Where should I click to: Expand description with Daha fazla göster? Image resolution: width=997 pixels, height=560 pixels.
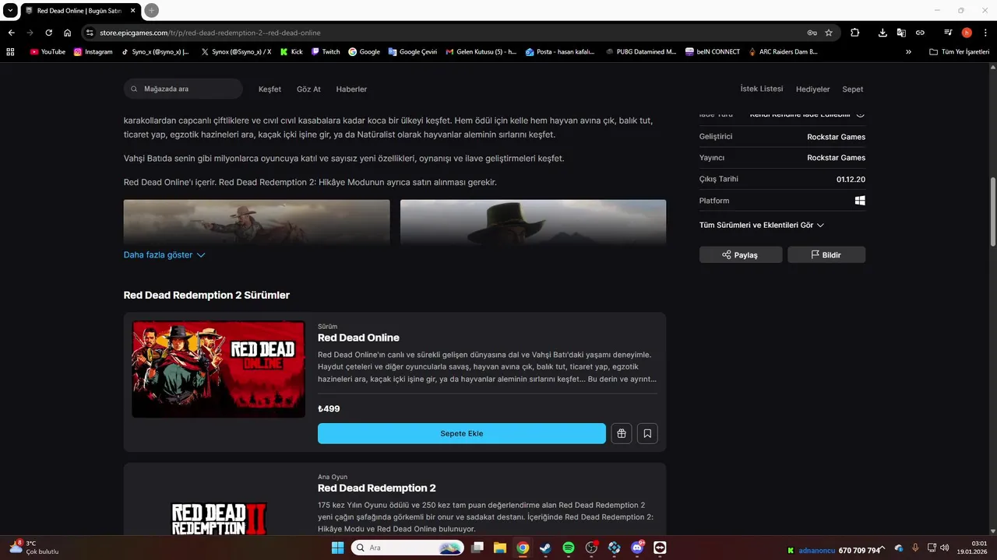(164, 255)
